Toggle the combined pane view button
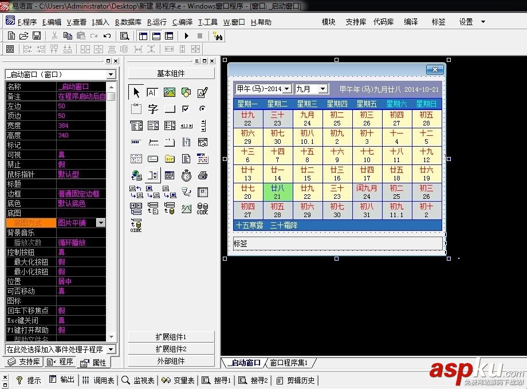 point(169,36)
